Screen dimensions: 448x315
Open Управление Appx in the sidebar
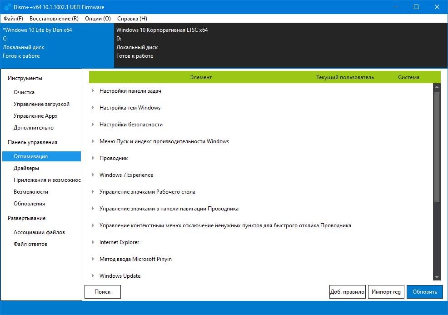point(35,116)
